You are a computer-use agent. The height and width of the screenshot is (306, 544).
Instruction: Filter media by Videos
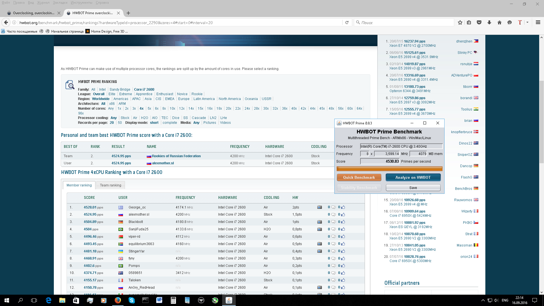pyautogui.click(x=225, y=123)
